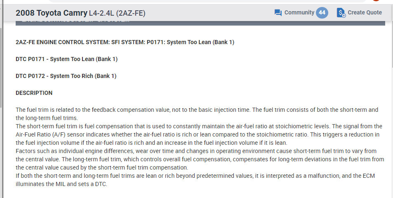This screenshot has width=393, height=198.
Task: Click the sentence starting 'The fuel trim is related'
Action: [x=124, y=110]
